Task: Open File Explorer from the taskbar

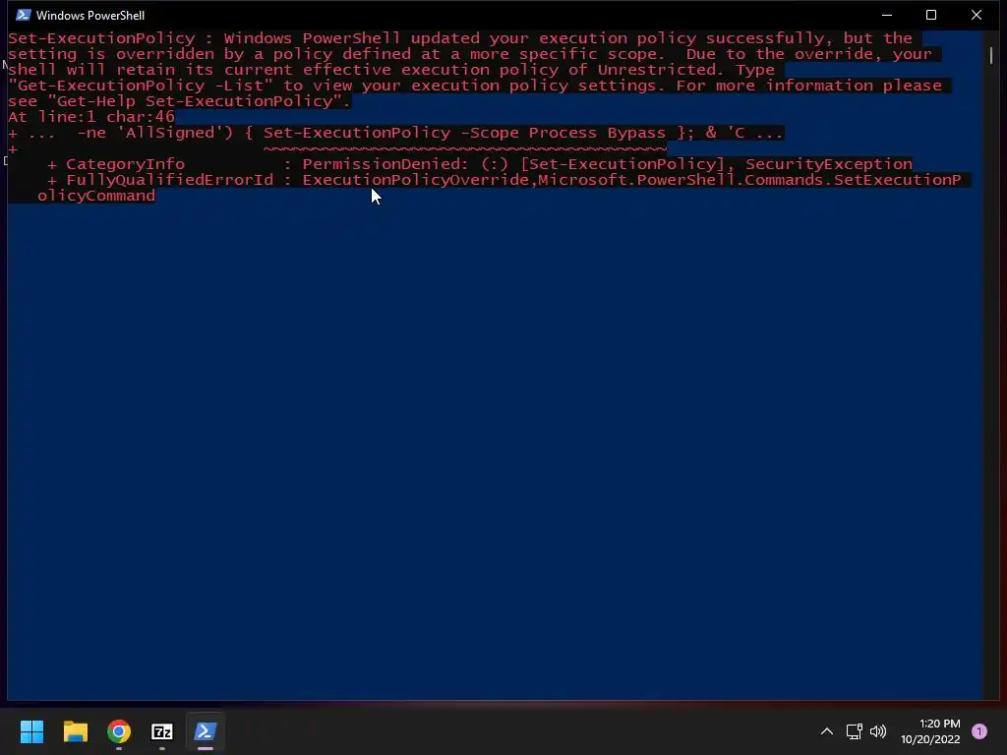Action: [x=75, y=731]
